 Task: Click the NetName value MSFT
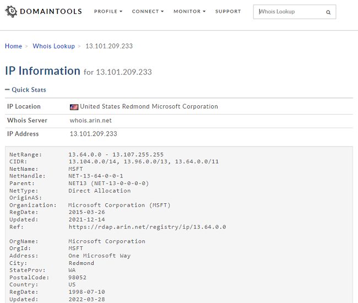click(75, 169)
